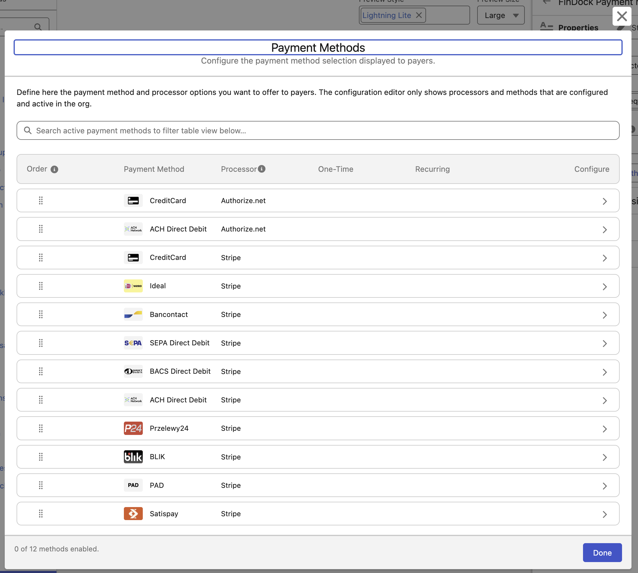This screenshot has height=573, width=638.
Task: Click drag handle for Ideal row
Action: coord(41,286)
